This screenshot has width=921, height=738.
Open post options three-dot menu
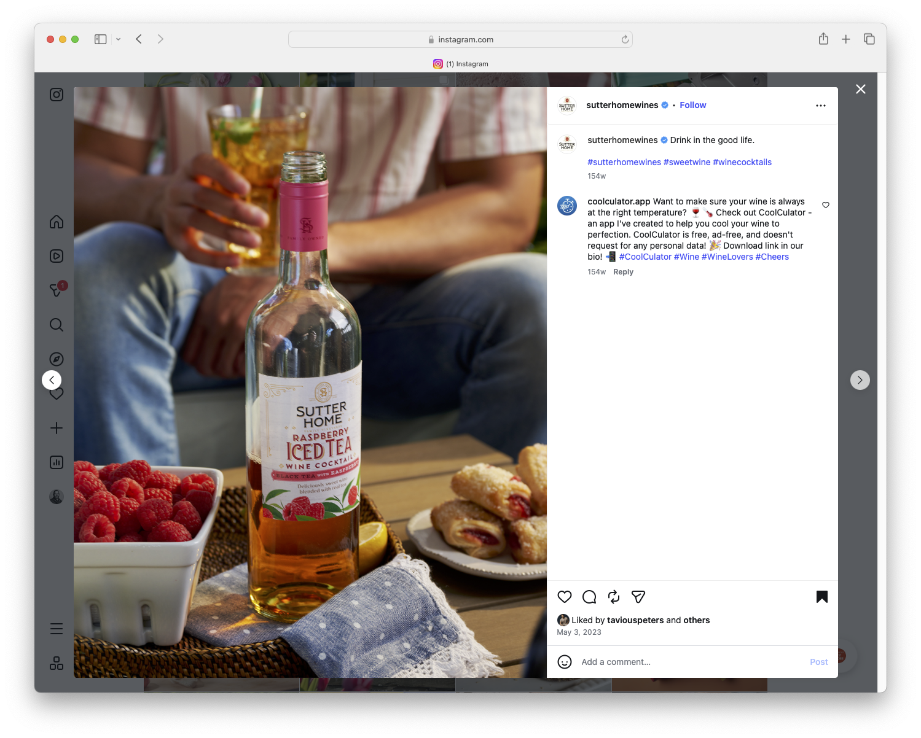821,106
